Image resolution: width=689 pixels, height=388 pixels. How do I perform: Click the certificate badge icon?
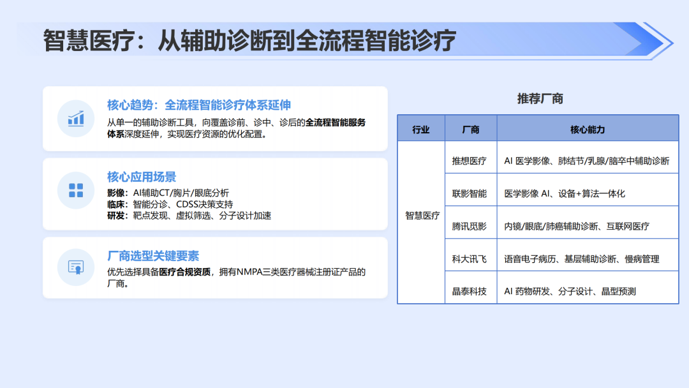pyautogui.click(x=76, y=267)
